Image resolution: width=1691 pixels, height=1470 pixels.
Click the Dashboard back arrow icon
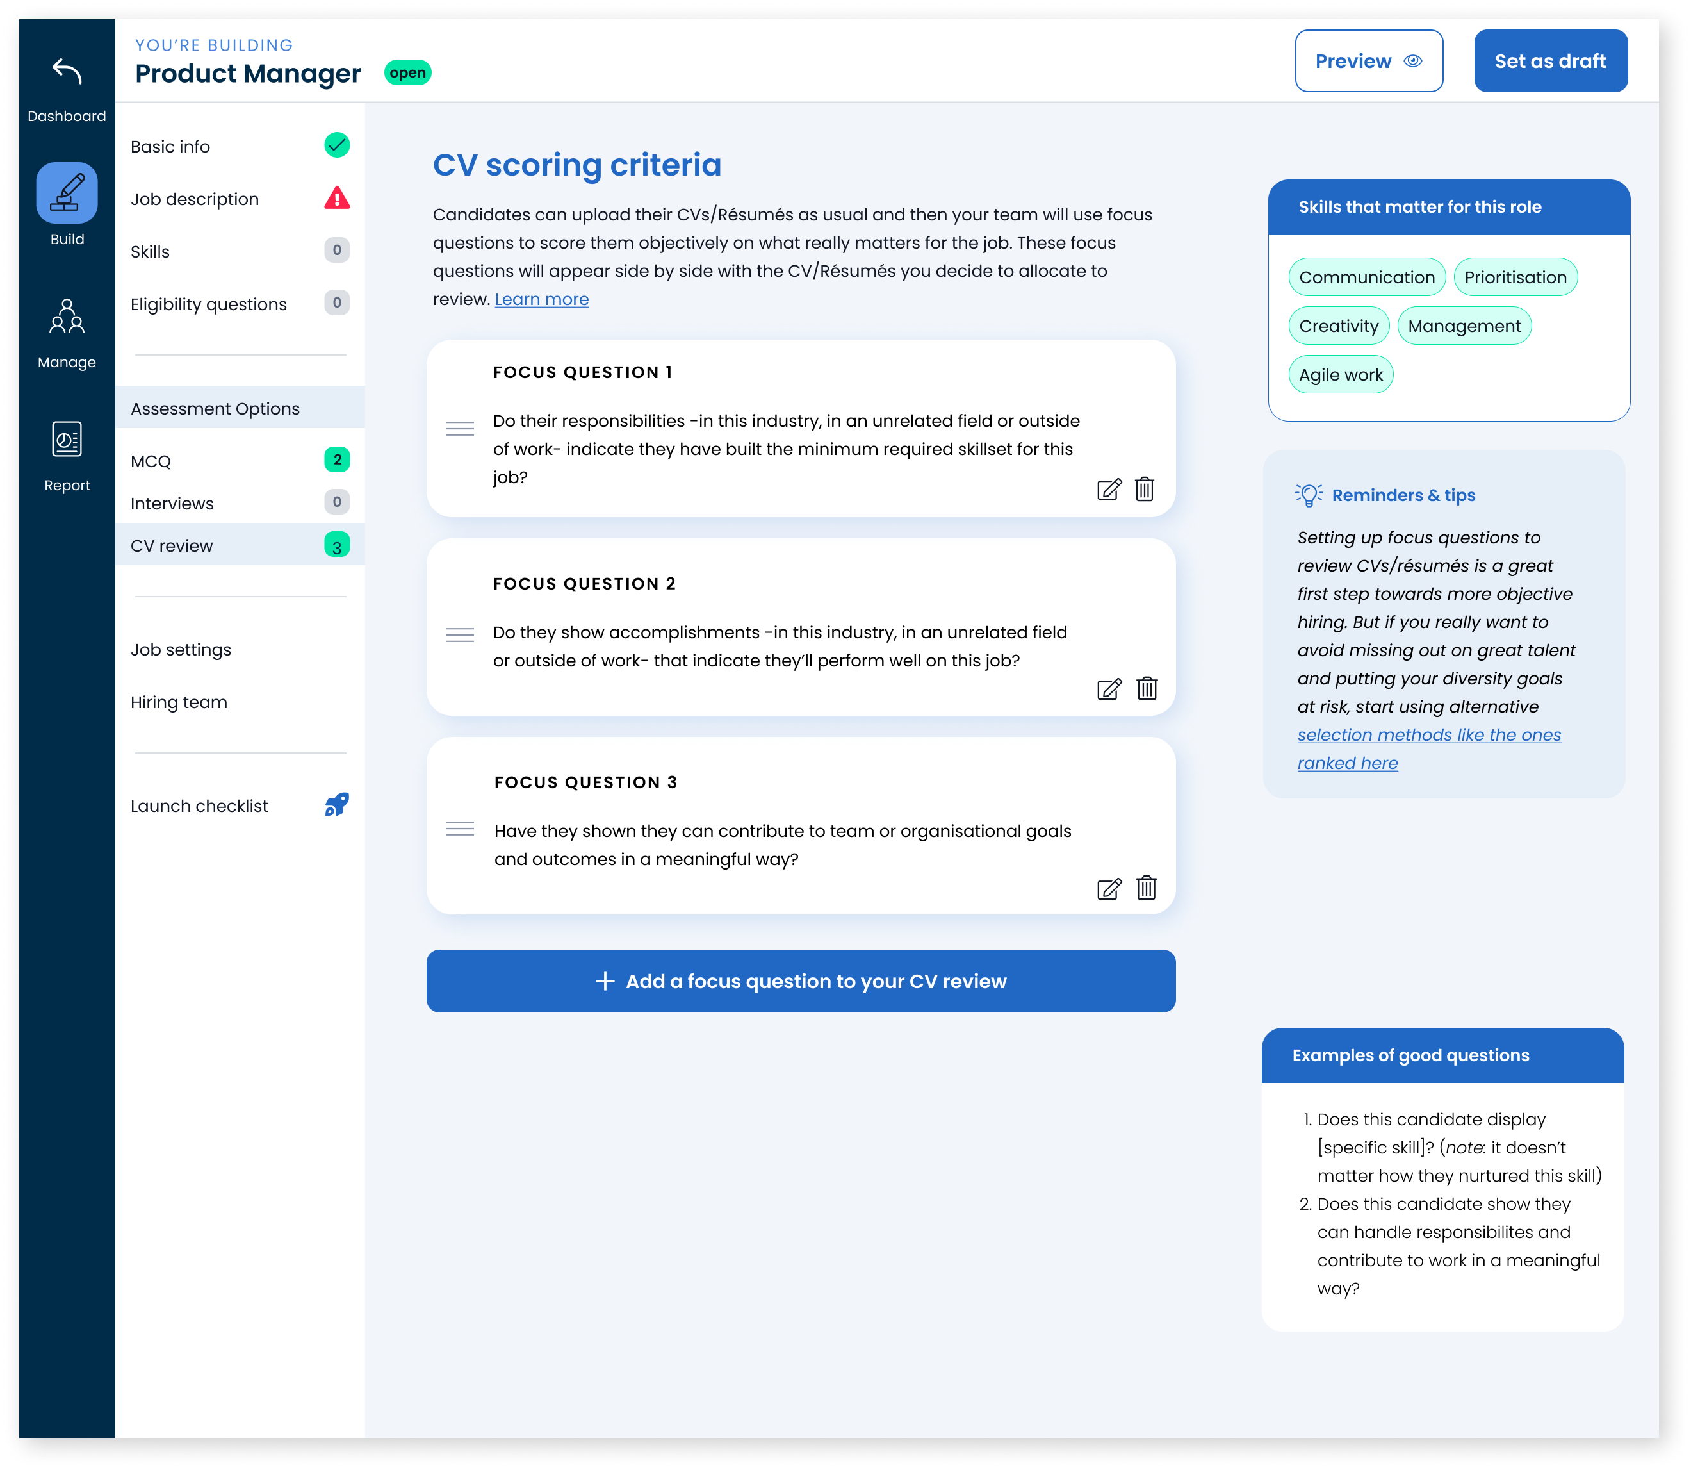click(67, 71)
